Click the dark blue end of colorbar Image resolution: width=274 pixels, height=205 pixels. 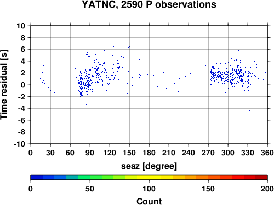(37, 178)
